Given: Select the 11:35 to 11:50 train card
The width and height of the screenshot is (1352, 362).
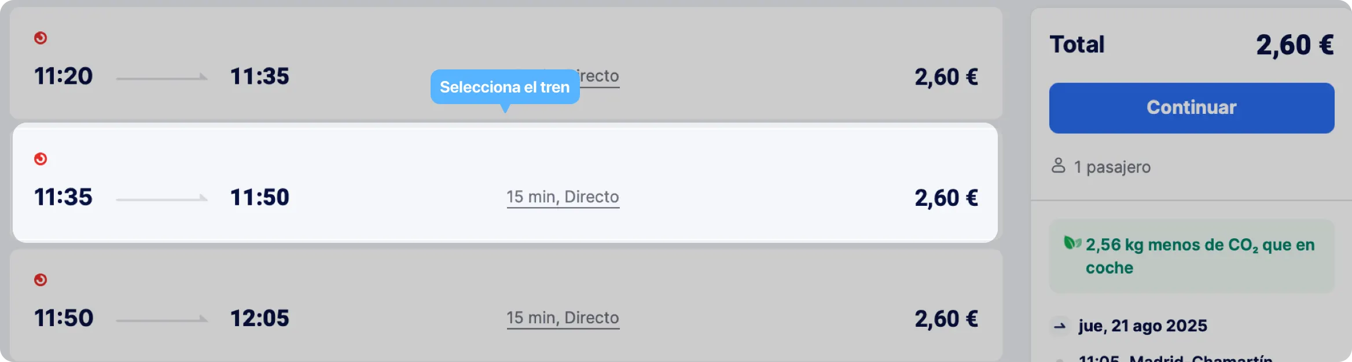Looking at the screenshot, I should 505,183.
